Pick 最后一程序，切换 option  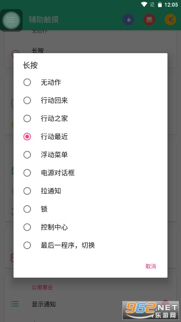pyautogui.click(x=90, y=245)
